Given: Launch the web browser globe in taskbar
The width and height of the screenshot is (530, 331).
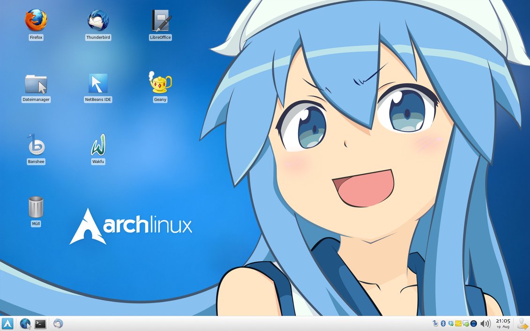Looking at the screenshot, I should coord(25,324).
